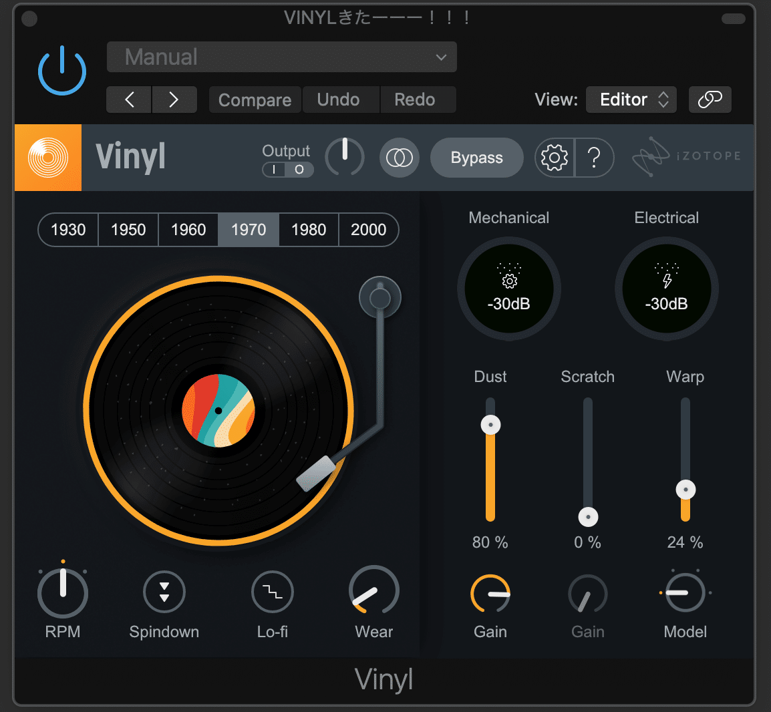Viewport: 771px width, 712px height.
Task: Click the Mechanical noise -30dB dial
Action: coord(509,289)
